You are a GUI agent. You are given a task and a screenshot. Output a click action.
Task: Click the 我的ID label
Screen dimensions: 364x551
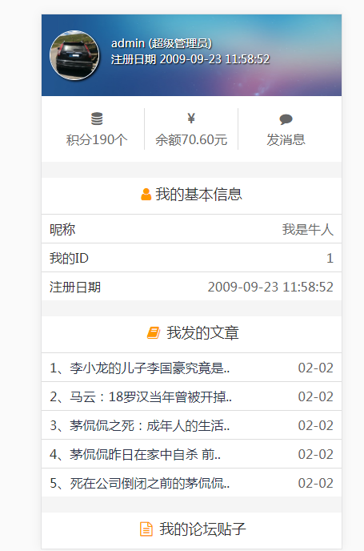coord(69,258)
